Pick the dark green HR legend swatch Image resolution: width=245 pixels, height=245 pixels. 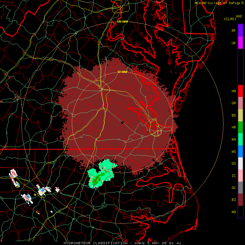(x=240, y=127)
